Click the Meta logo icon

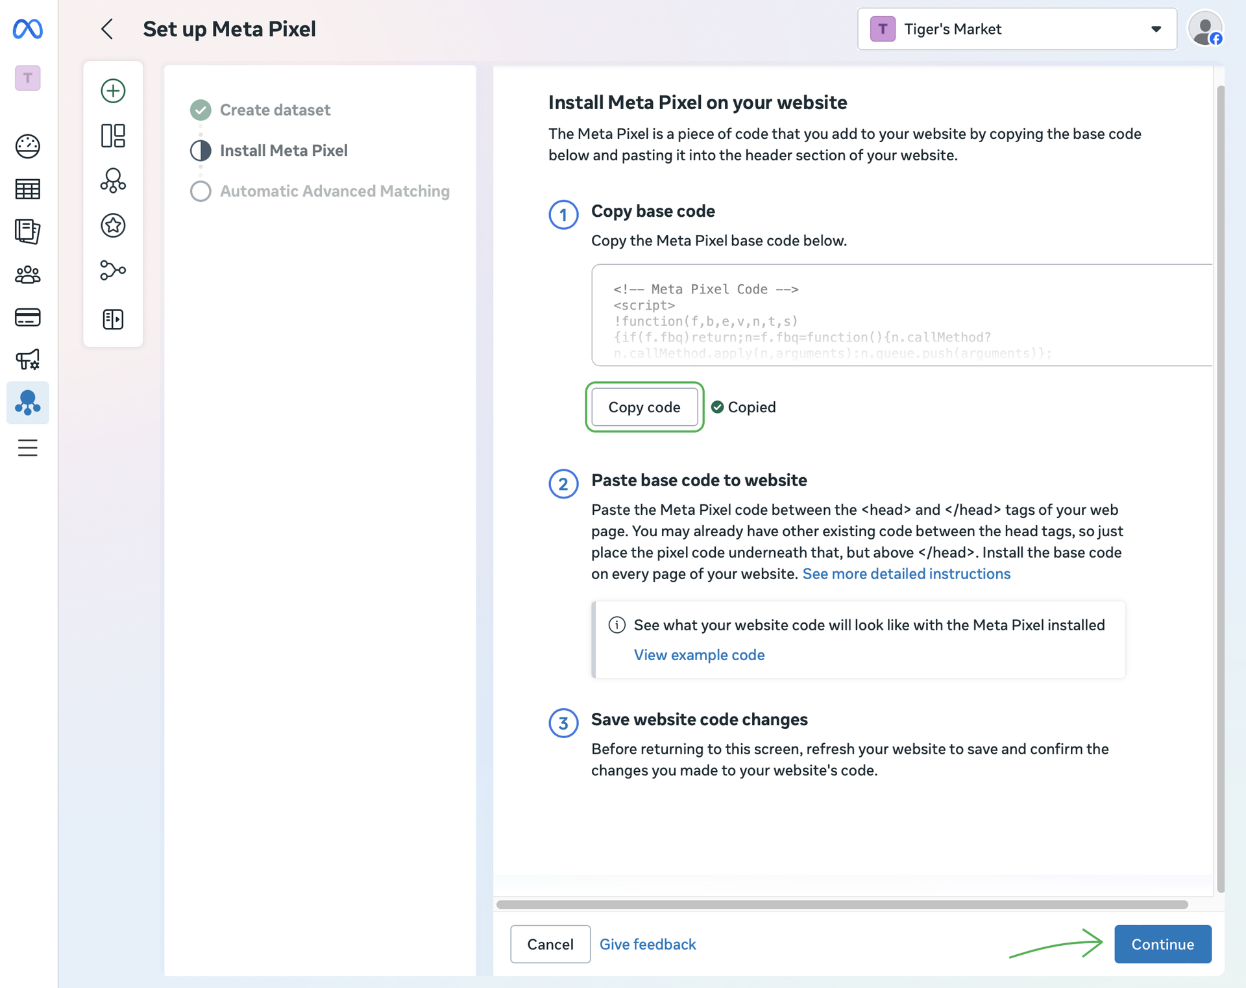click(27, 29)
